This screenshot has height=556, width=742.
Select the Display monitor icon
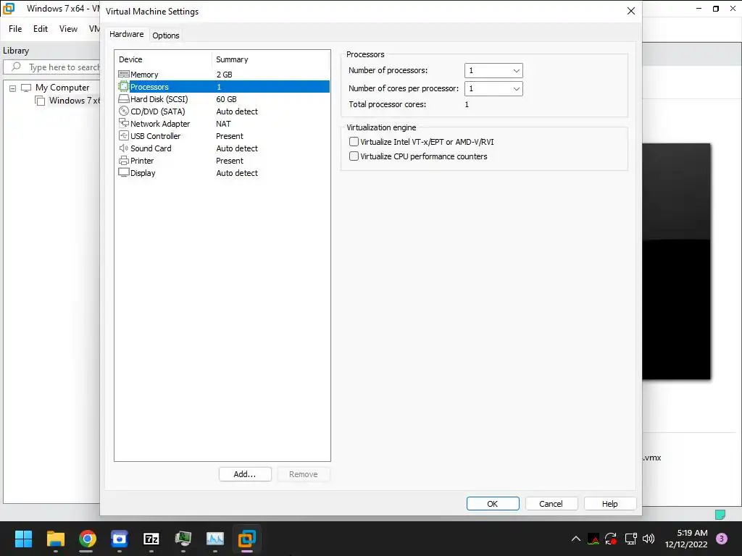(x=123, y=172)
